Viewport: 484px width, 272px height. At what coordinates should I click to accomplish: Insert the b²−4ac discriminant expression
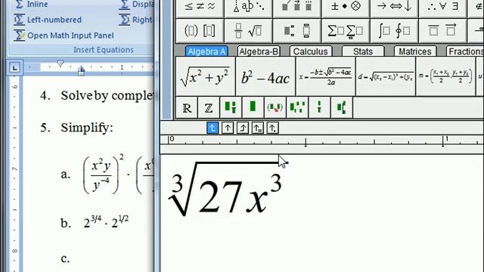[265, 76]
